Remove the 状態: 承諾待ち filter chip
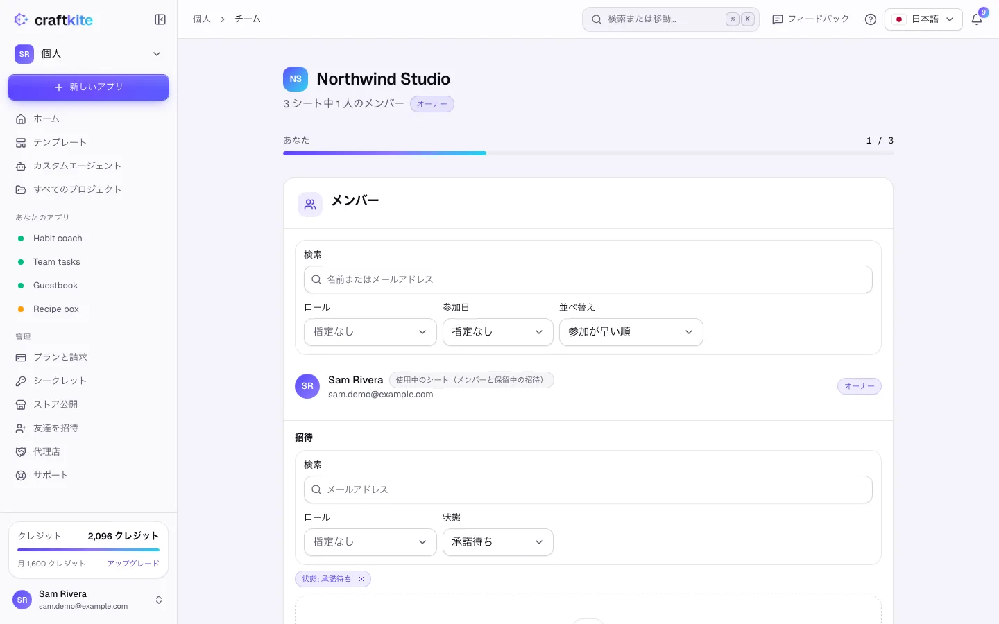The height and width of the screenshot is (624, 999). click(361, 579)
